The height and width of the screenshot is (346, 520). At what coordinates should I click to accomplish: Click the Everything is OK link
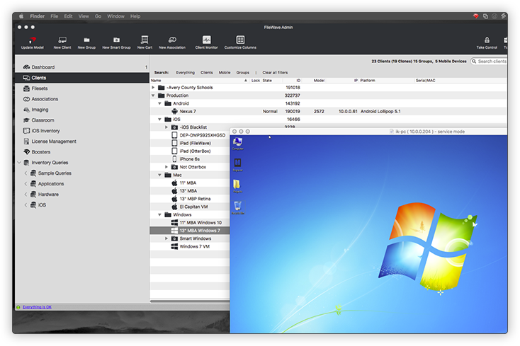[37, 307]
